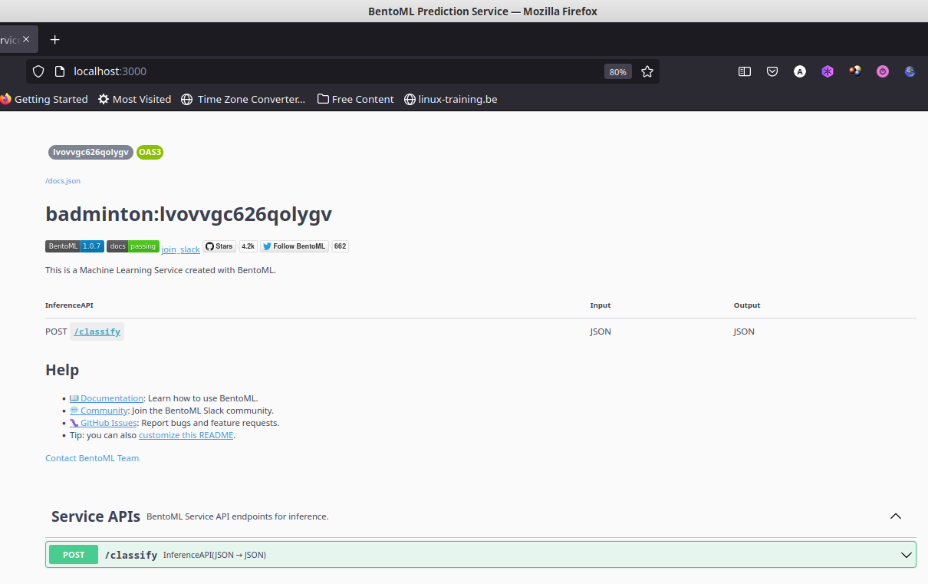Collapse the Service APIs section
Viewport: 928px width, 584px height.
[895, 516]
